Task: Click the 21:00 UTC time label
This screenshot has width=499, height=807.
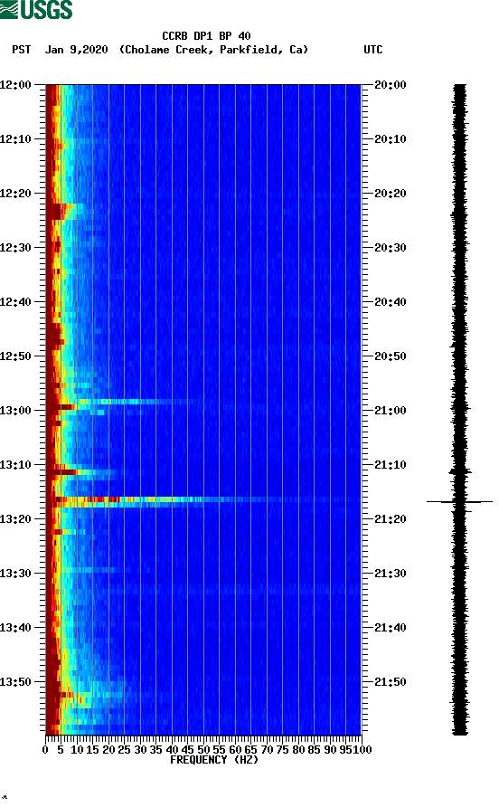Action: click(391, 410)
